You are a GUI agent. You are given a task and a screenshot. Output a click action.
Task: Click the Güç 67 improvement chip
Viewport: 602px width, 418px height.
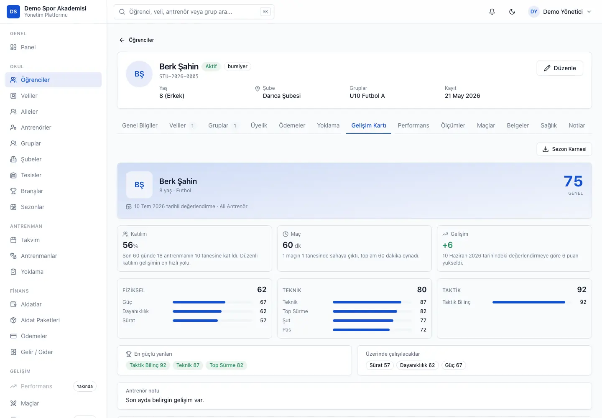click(454, 365)
